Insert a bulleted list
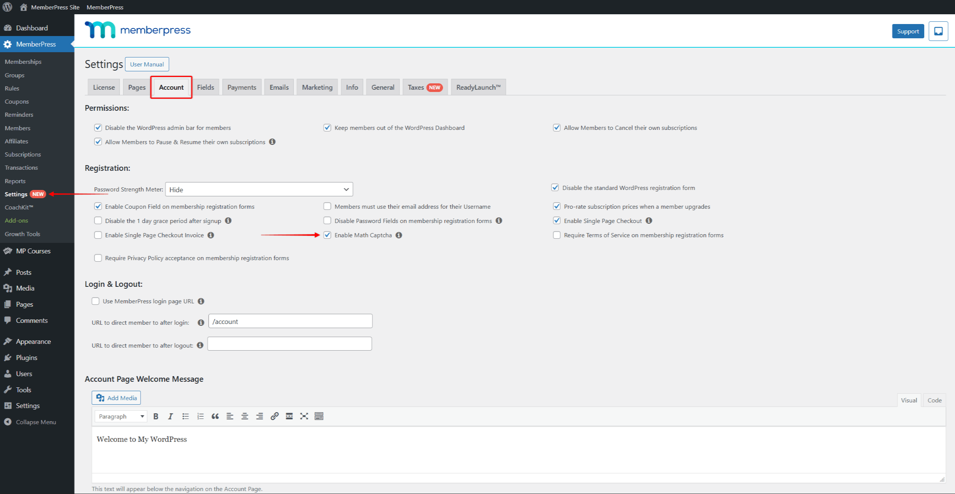The width and height of the screenshot is (955, 494). click(x=185, y=416)
